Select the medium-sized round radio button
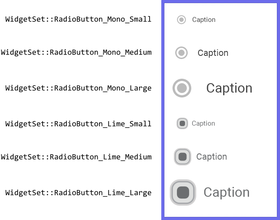The height and width of the screenshot is (220, 280). [x=181, y=53]
